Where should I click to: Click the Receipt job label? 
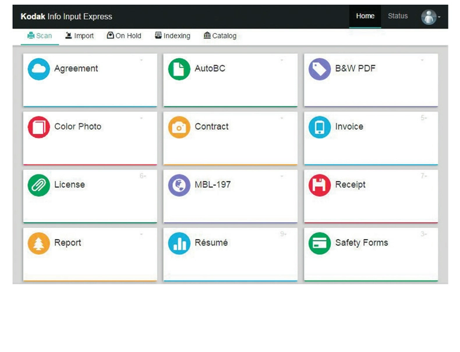click(351, 184)
